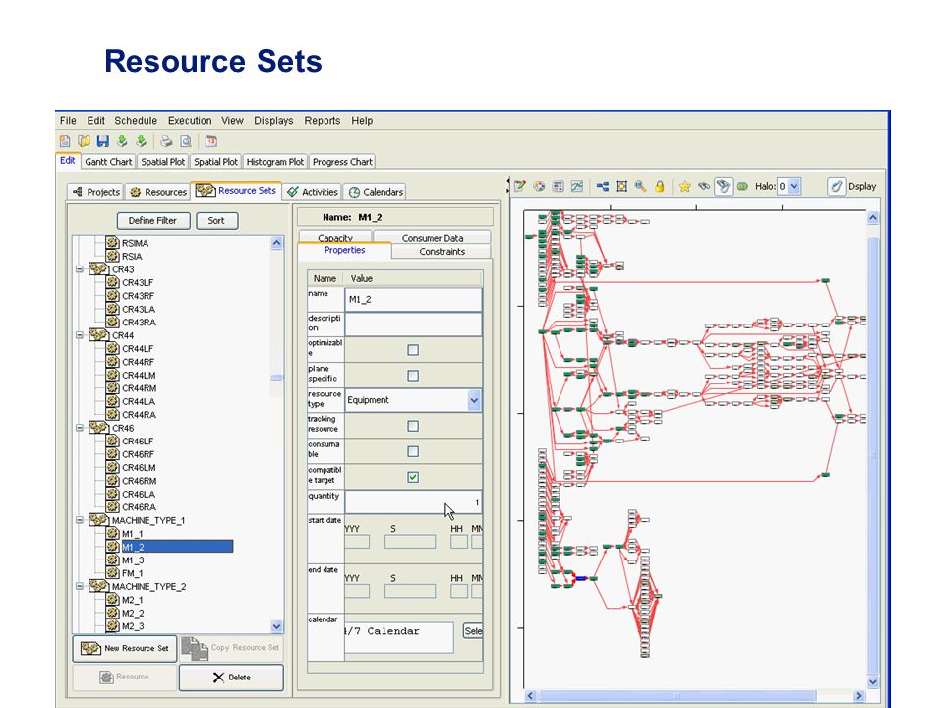Open the Calendars tab
Viewport: 944px width, 708px height.
click(376, 192)
